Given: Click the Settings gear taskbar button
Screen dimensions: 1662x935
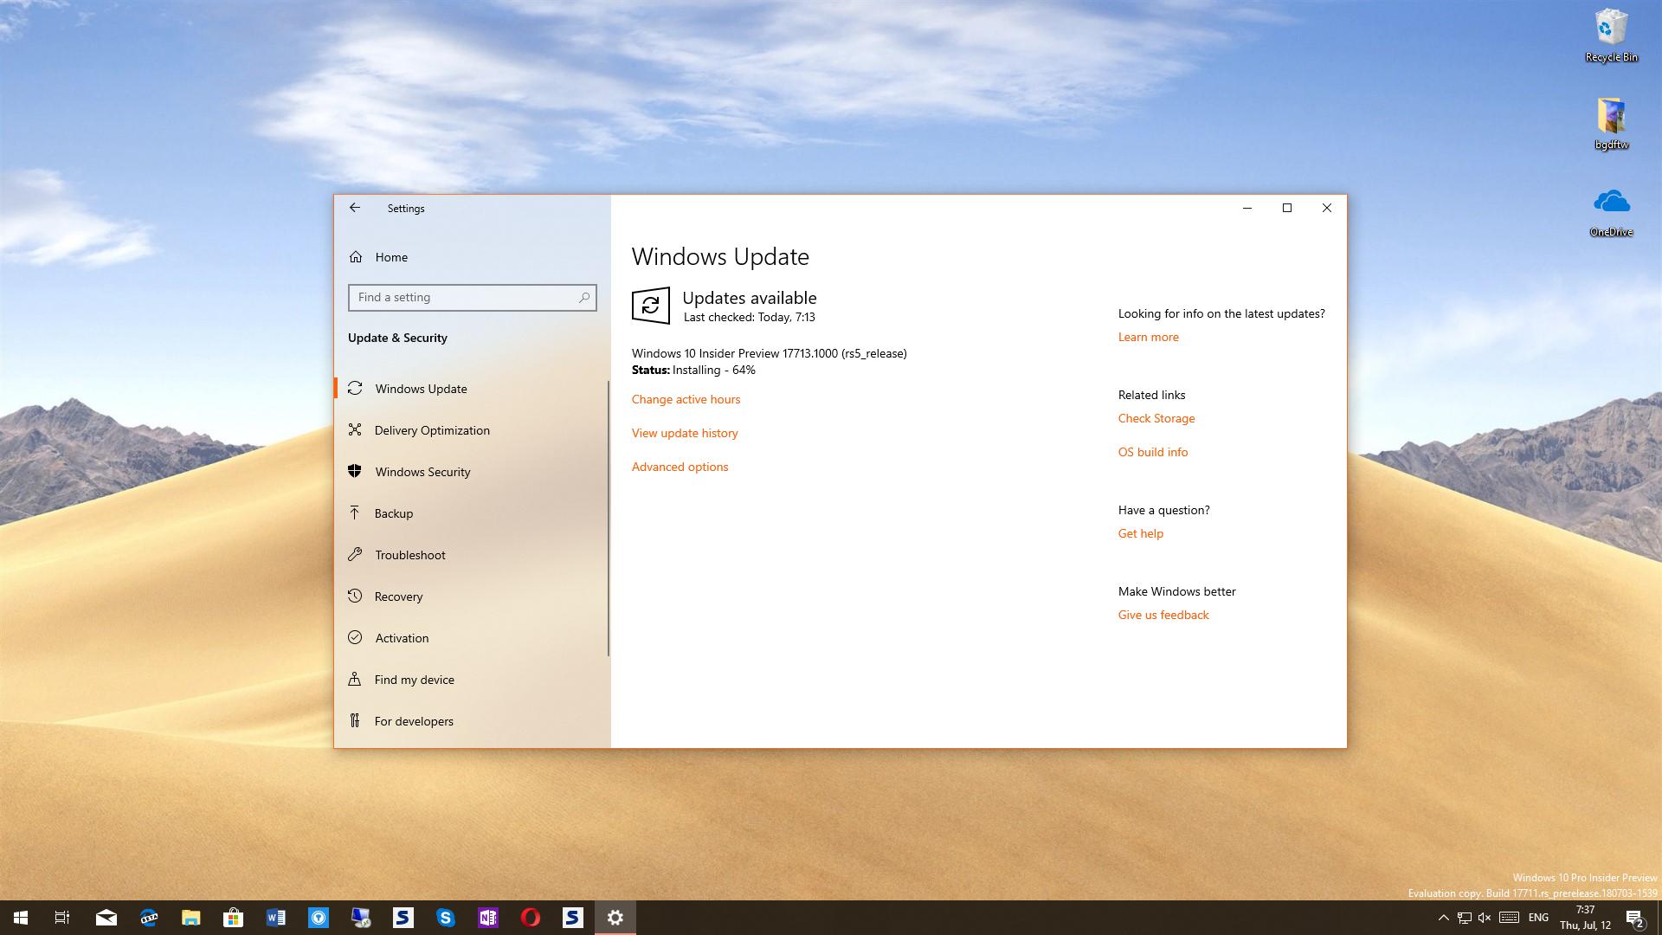Looking at the screenshot, I should [x=615, y=918].
